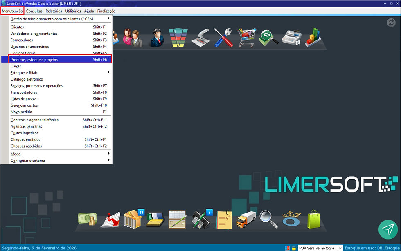Open the customers couple icon in top toolbar
401x251 pixels.
(x=132, y=38)
